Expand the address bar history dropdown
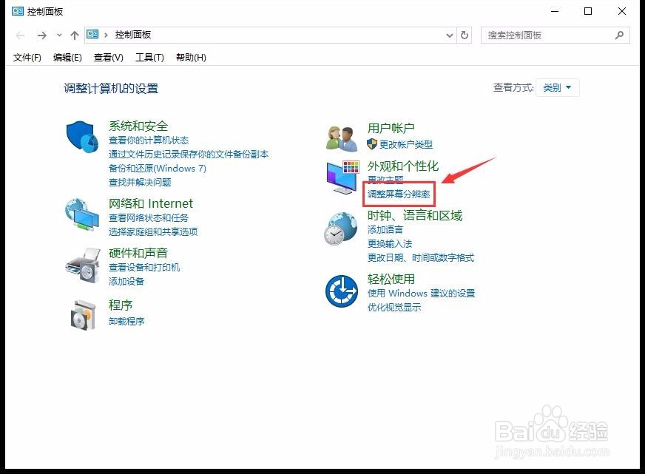This screenshot has height=474, width=645. (x=448, y=34)
